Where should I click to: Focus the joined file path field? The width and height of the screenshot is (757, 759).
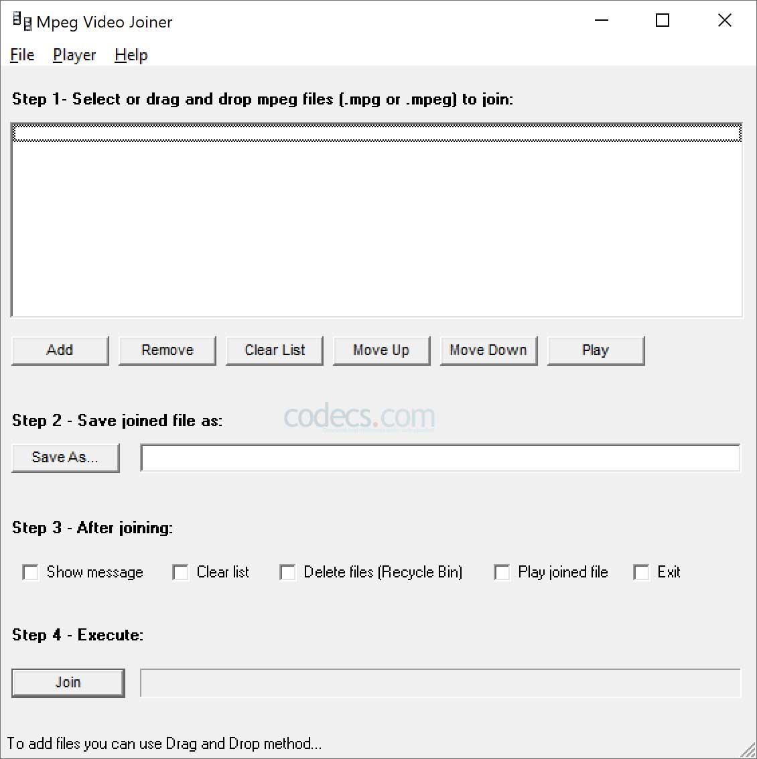(x=440, y=458)
